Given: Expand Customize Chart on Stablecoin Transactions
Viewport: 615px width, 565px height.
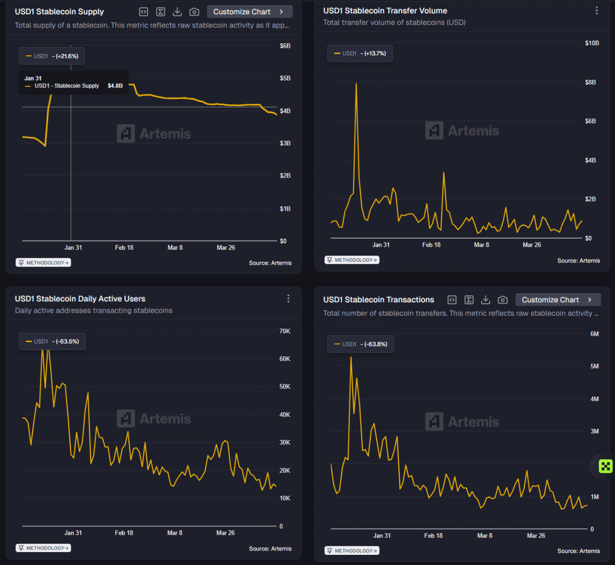Looking at the screenshot, I should [x=558, y=300].
